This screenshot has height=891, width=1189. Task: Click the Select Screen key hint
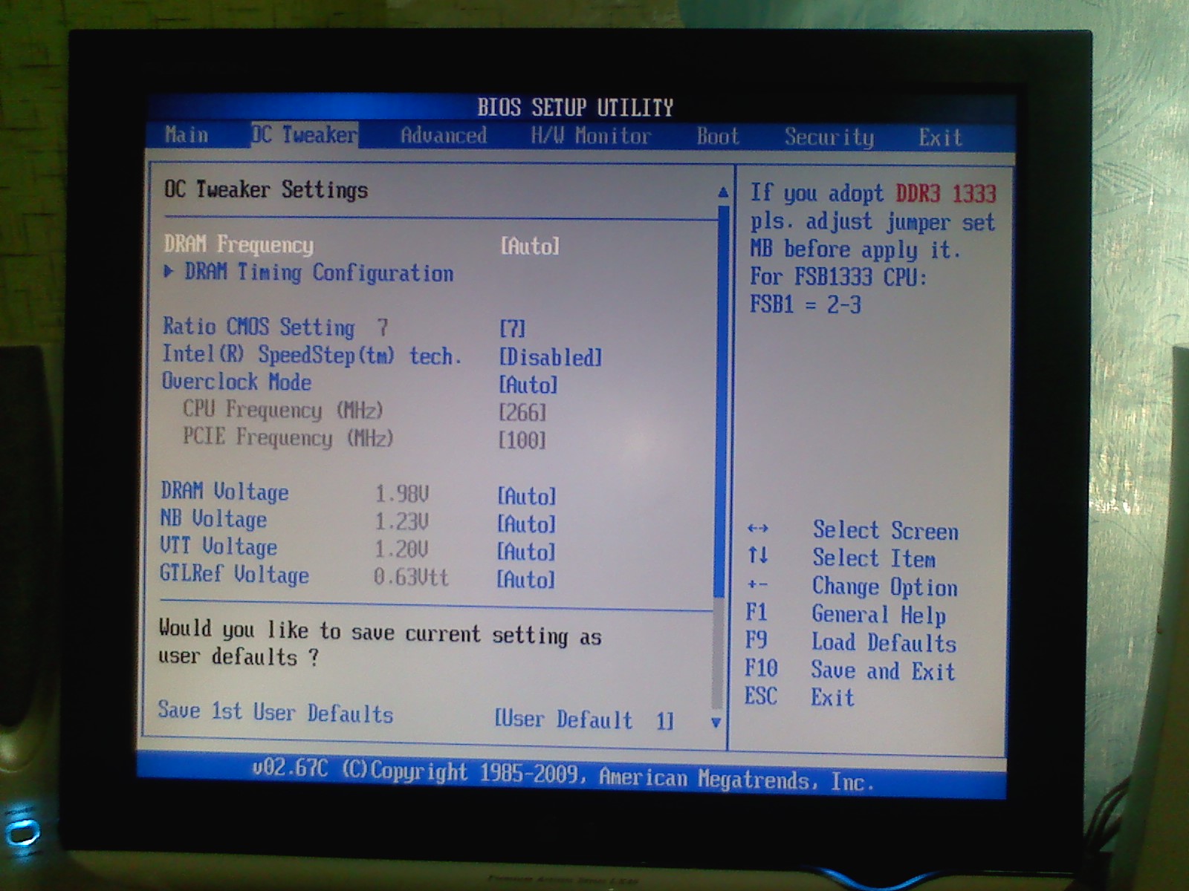click(886, 530)
